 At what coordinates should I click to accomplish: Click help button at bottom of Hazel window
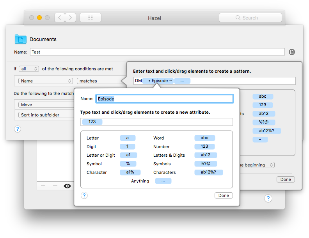tap(268, 199)
